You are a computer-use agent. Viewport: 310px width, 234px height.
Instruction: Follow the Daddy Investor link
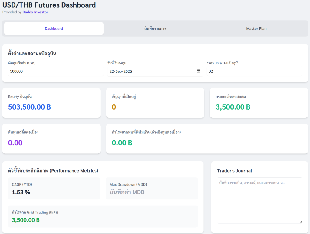(35, 12)
